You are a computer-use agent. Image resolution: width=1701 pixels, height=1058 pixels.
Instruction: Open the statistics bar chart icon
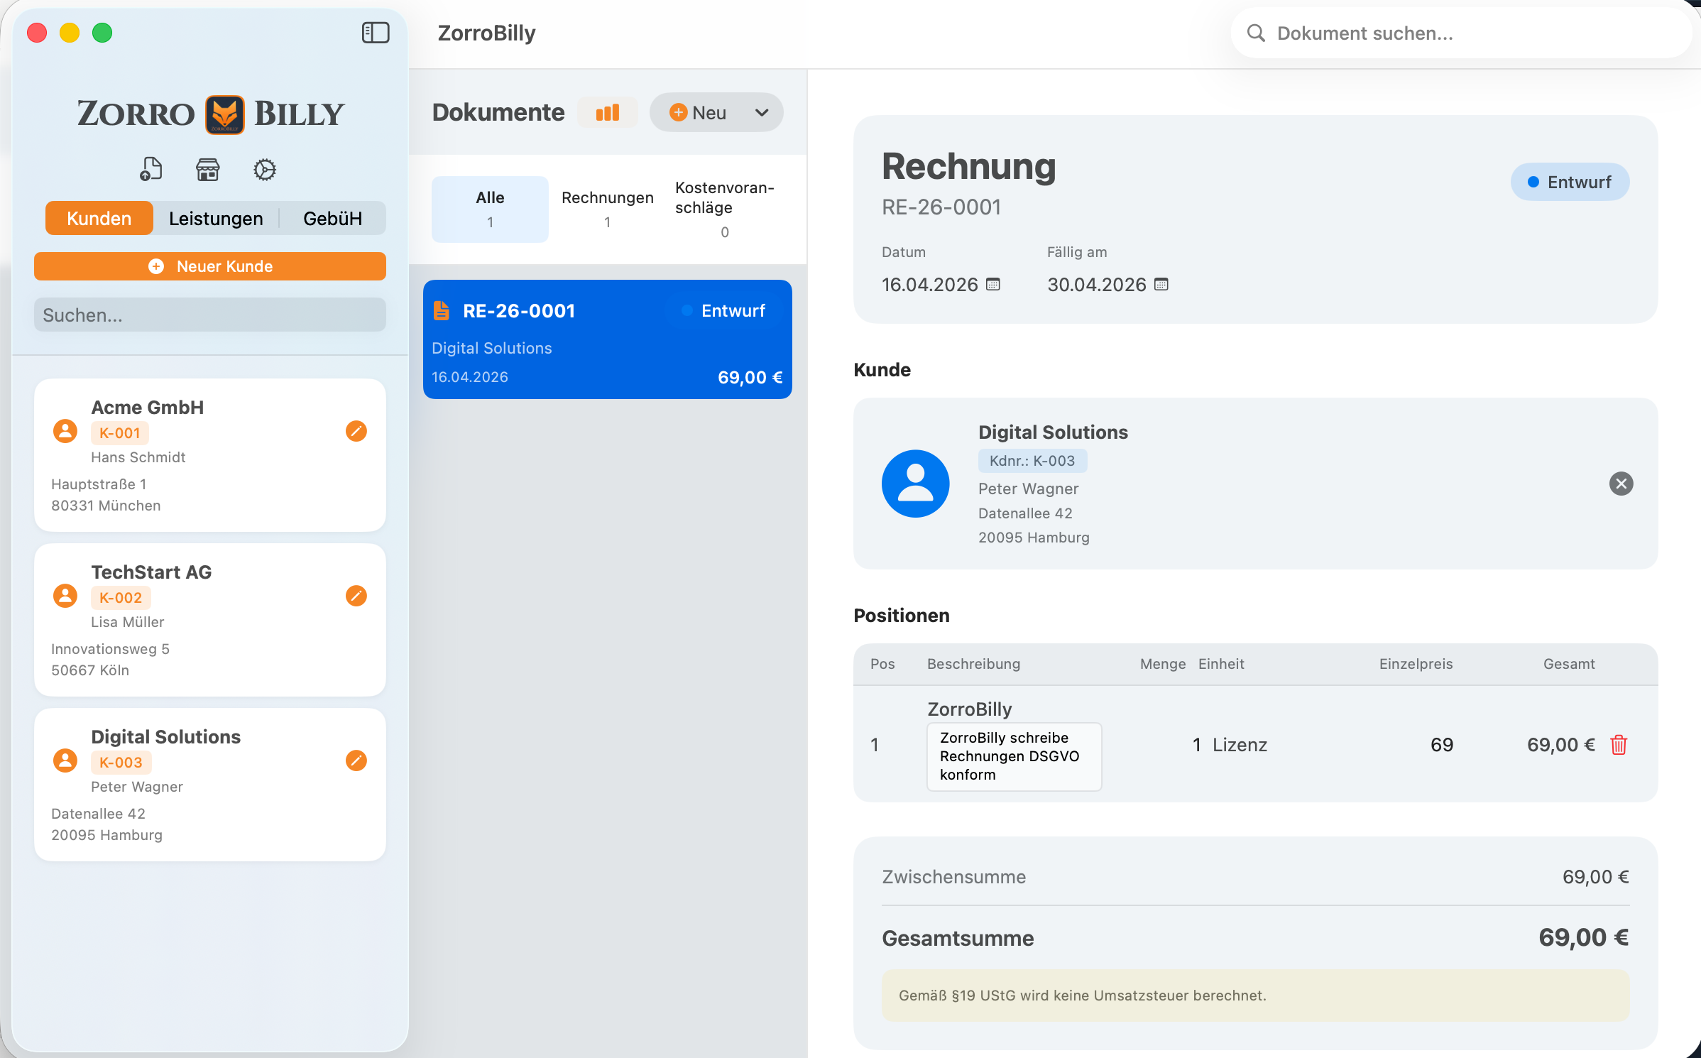click(608, 112)
